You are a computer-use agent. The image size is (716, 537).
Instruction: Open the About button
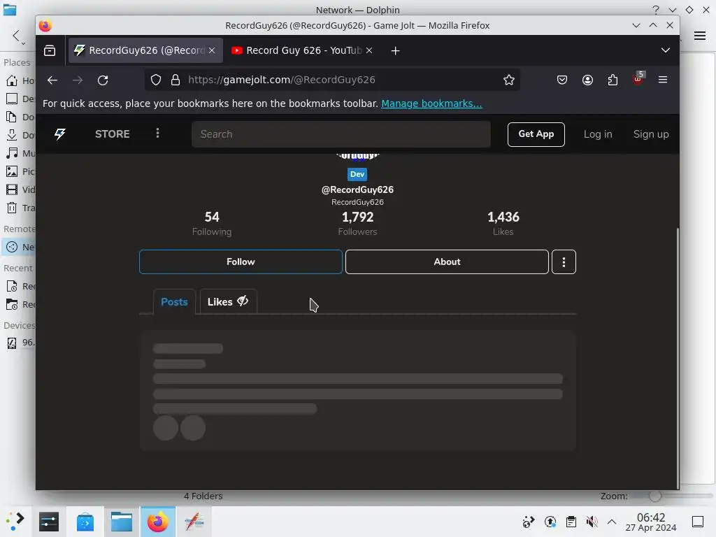(x=447, y=262)
